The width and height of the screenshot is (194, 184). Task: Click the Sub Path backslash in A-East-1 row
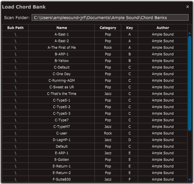pyautogui.click(x=15, y=34)
